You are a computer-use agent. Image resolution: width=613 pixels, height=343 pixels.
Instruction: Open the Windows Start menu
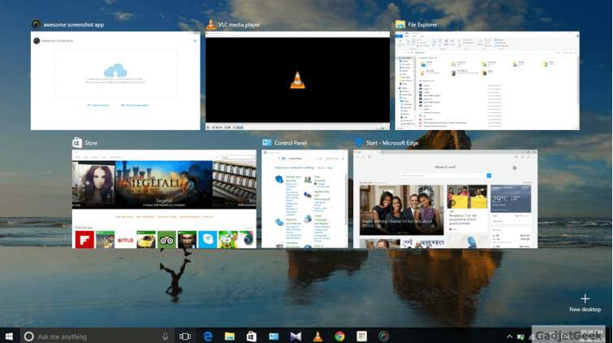9,336
